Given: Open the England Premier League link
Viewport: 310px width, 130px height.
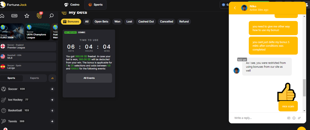Looking at the screenshot, I should point(28,47).
